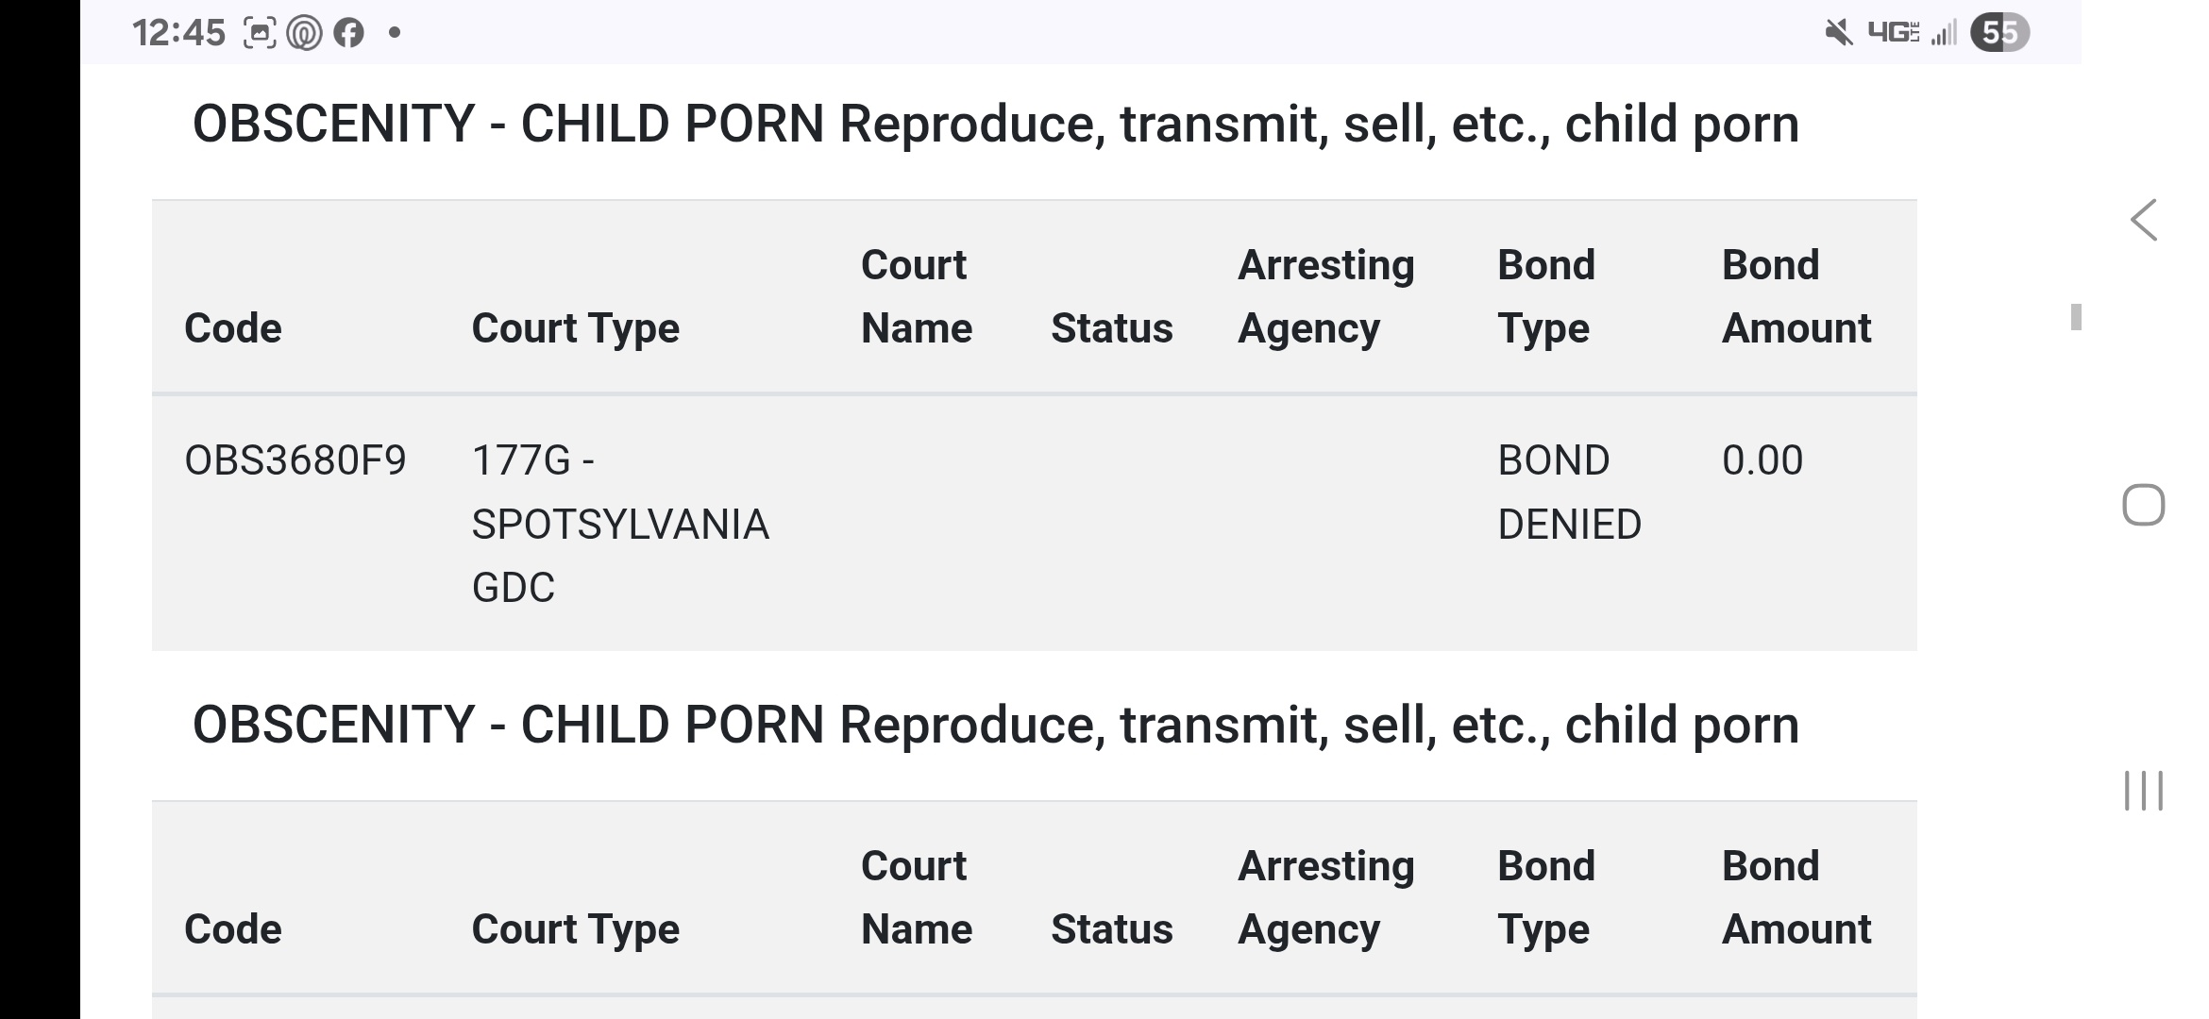Tap the 4G network indicator
Viewport: 2209px width, 1019px height.
tap(1894, 33)
